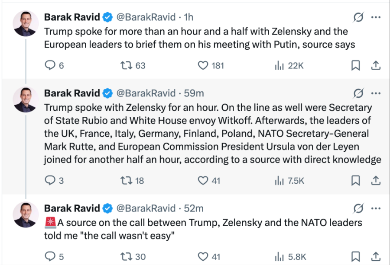
Task: Open more options on 59m tweet
Action: [x=376, y=93]
